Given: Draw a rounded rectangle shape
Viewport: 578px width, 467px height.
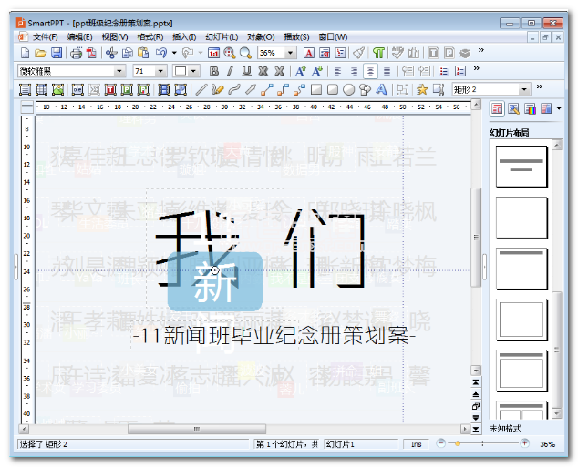Looking at the screenshot, I should pyautogui.click(x=333, y=89).
